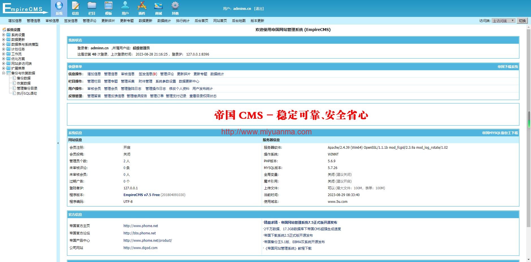The image size is (531, 262).
Task: Click 管理支付记录 in the quick menu
Action: [176, 96]
